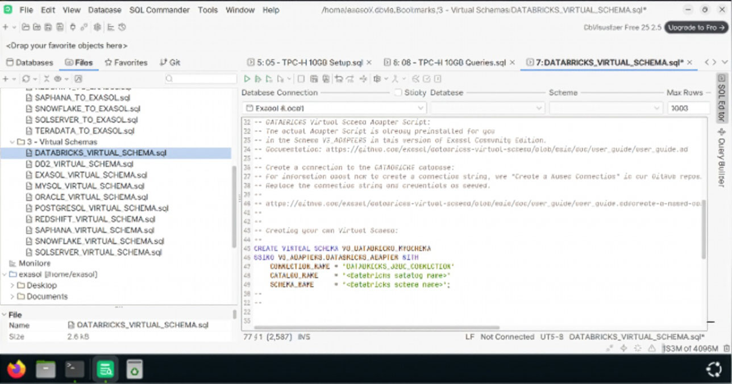This screenshot has height=384, width=732.
Task: Launch the terminal from the dock
Action: [x=74, y=369]
